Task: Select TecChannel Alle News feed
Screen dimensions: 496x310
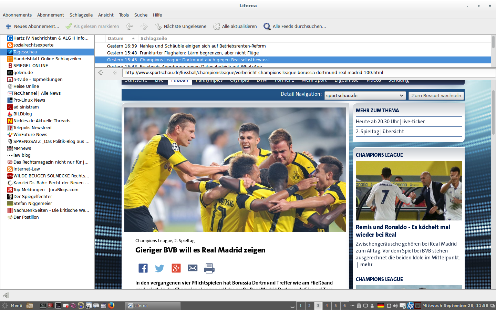Action: coord(47,93)
